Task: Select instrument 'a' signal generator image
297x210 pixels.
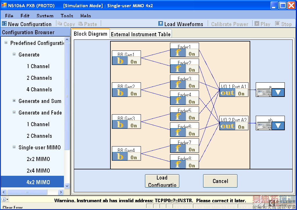Action: [264, 93]
